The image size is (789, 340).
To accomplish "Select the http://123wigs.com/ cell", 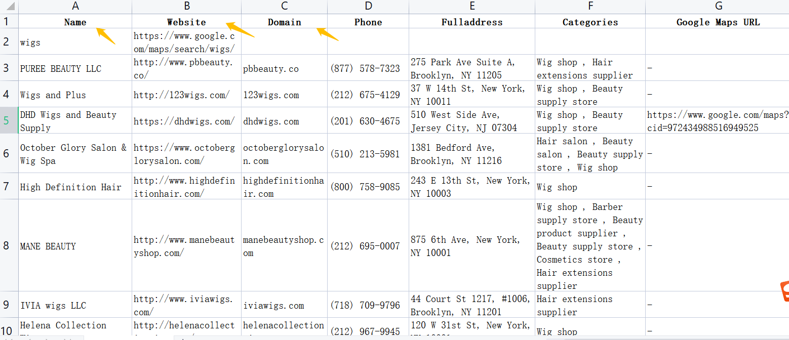I will click(x=187, y=94).
